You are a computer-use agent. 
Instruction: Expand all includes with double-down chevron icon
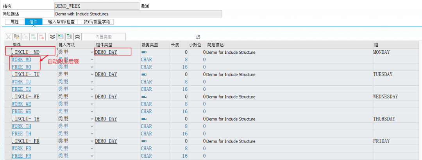point(53,37)
